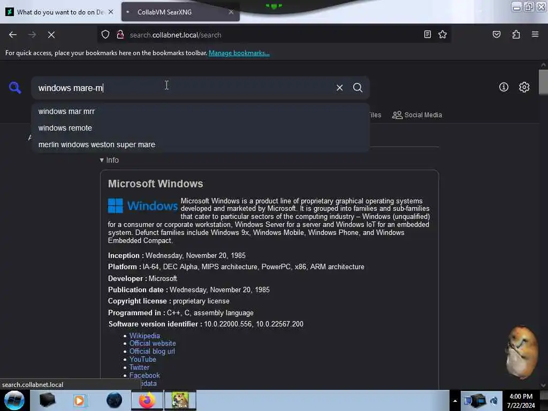Click the Windows logo image in infobox

[x=142, y=206]
